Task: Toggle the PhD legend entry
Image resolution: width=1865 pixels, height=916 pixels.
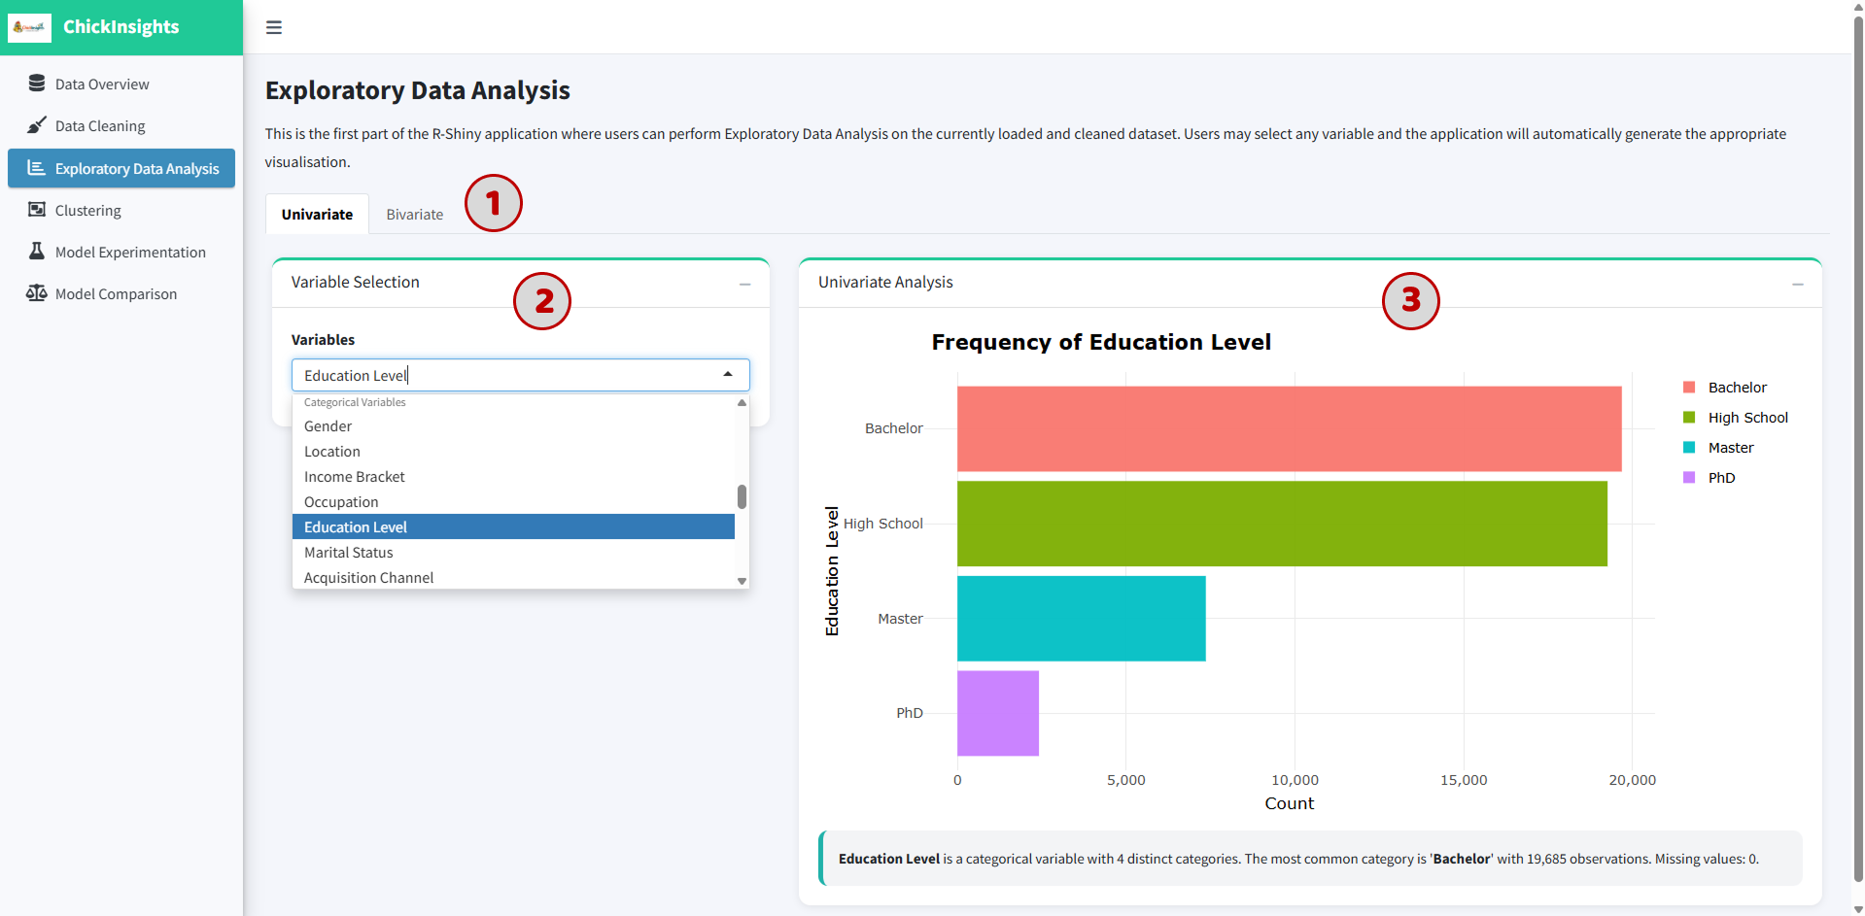Action: click(1709, 478)
